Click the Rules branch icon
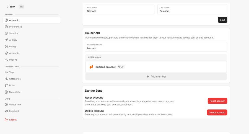This screenshot has width=249, height=134. click(6, 85)
